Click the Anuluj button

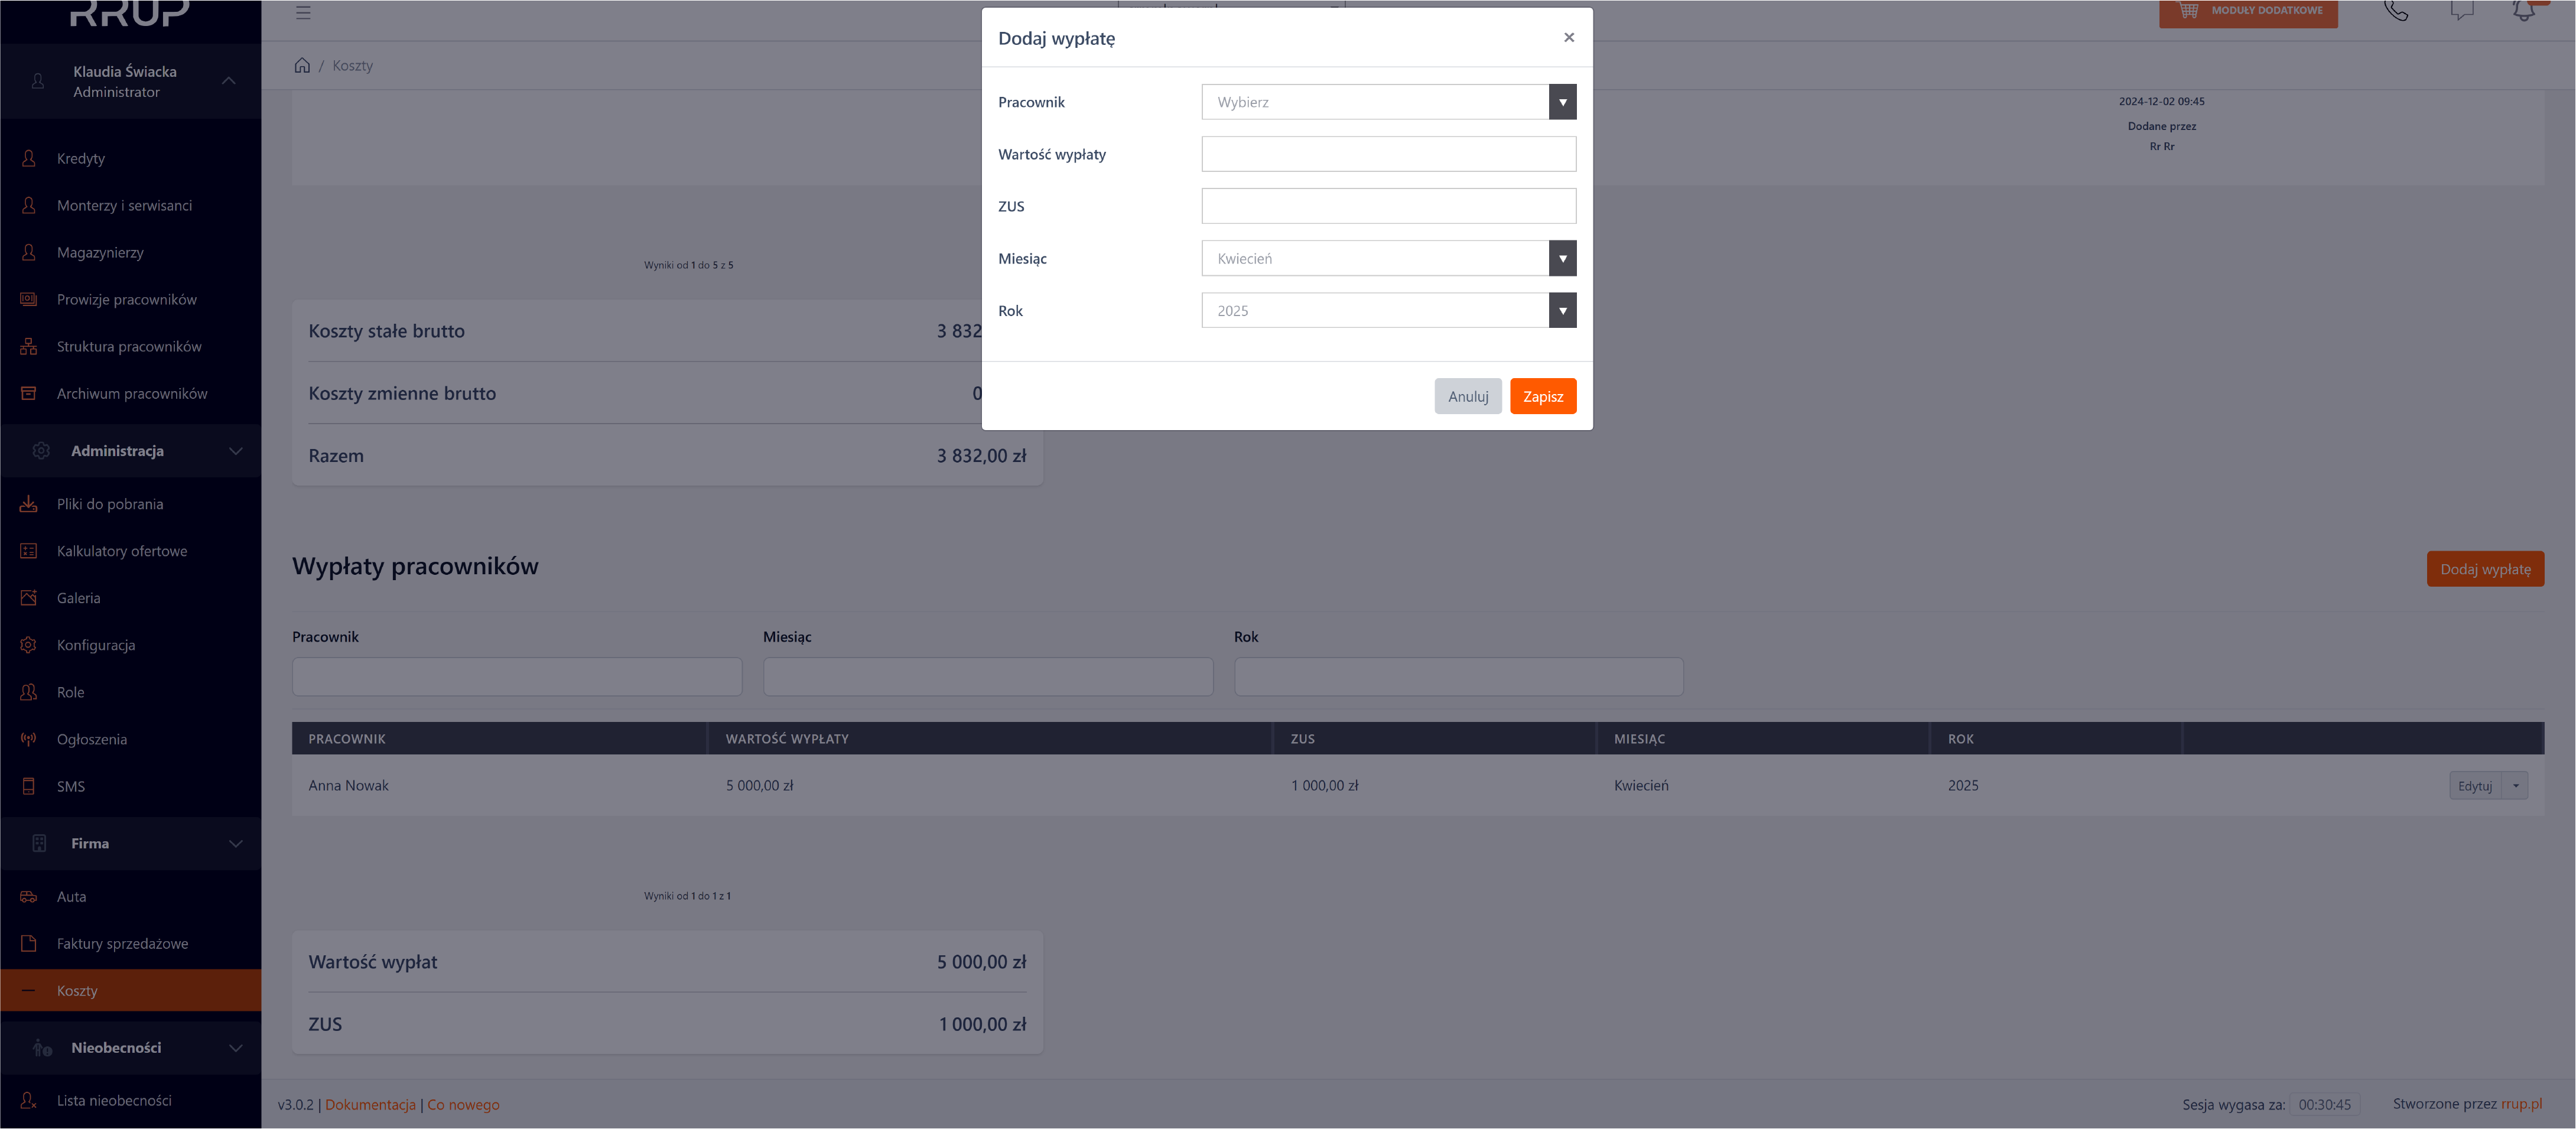coord(1467,397)
